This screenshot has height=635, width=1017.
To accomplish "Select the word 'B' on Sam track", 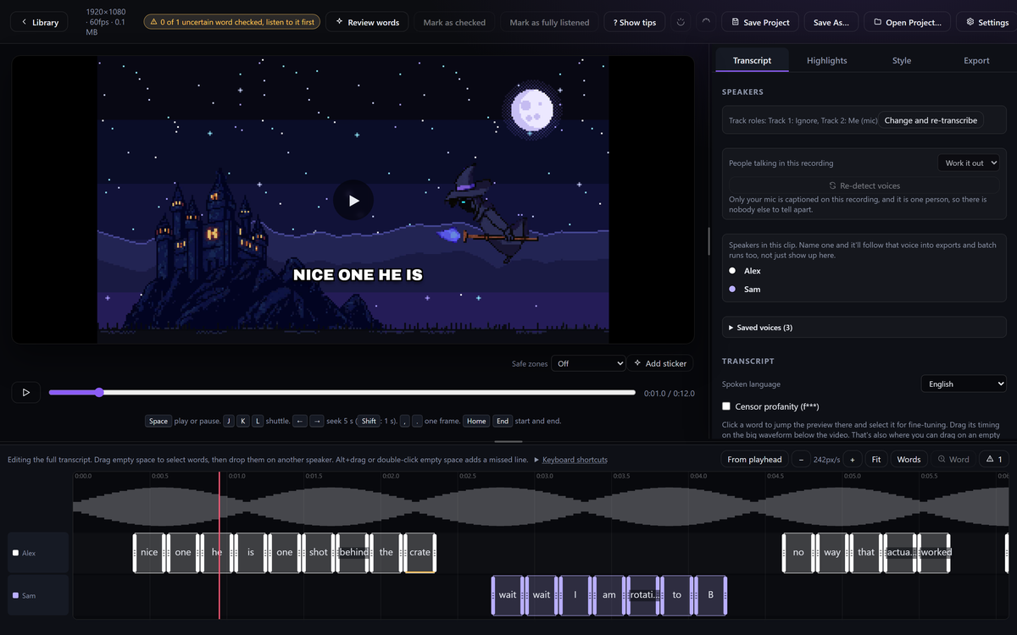I will click(x=711, y=596).
